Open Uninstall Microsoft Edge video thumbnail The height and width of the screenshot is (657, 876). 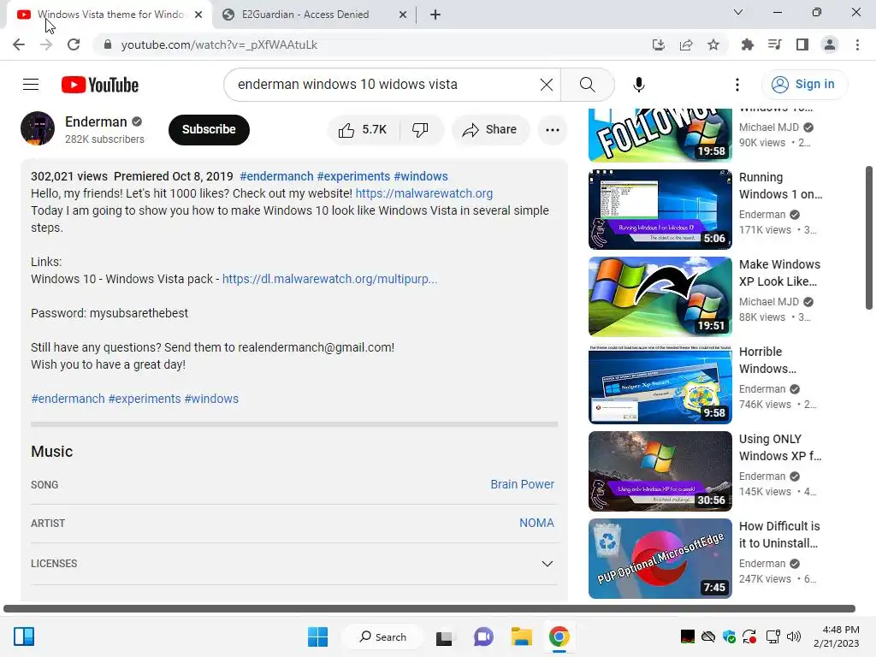point(660,558)
